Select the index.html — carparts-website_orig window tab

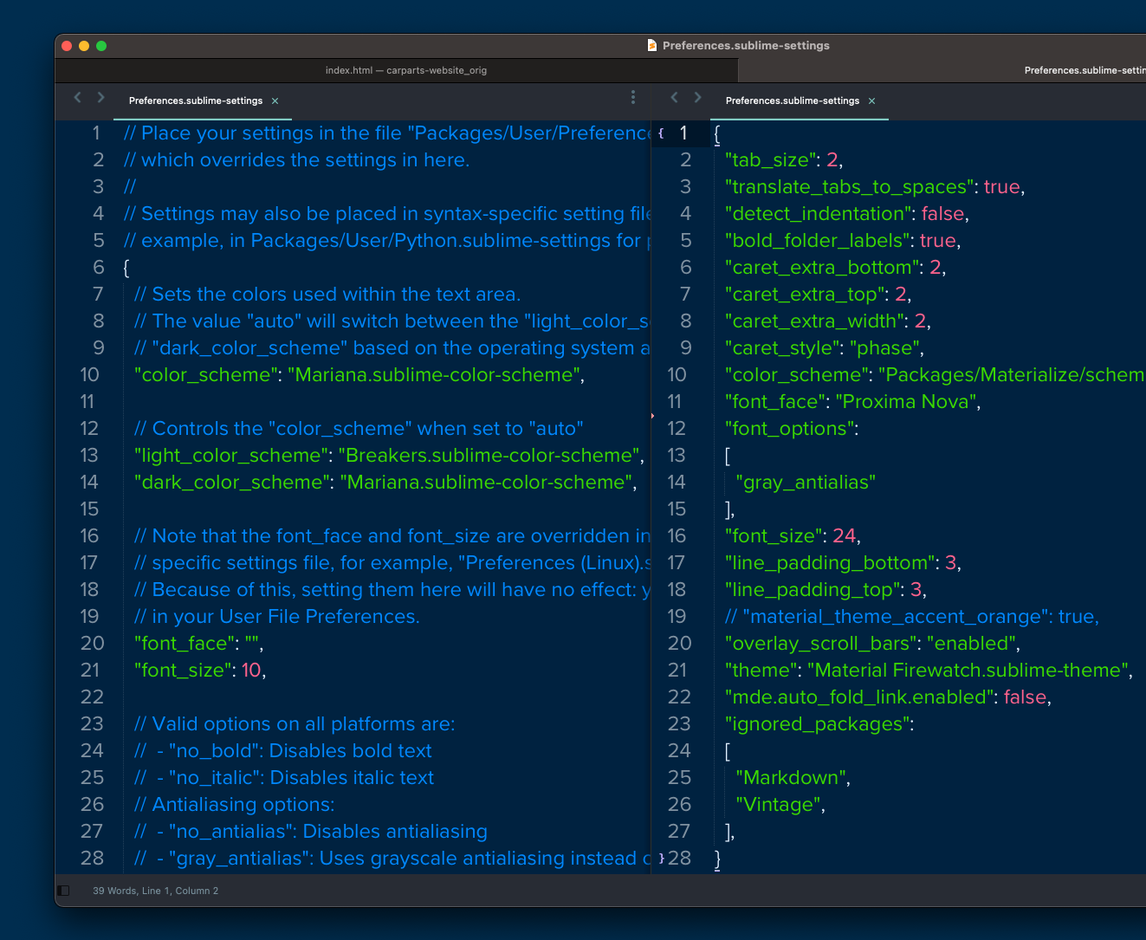[406, 70]
